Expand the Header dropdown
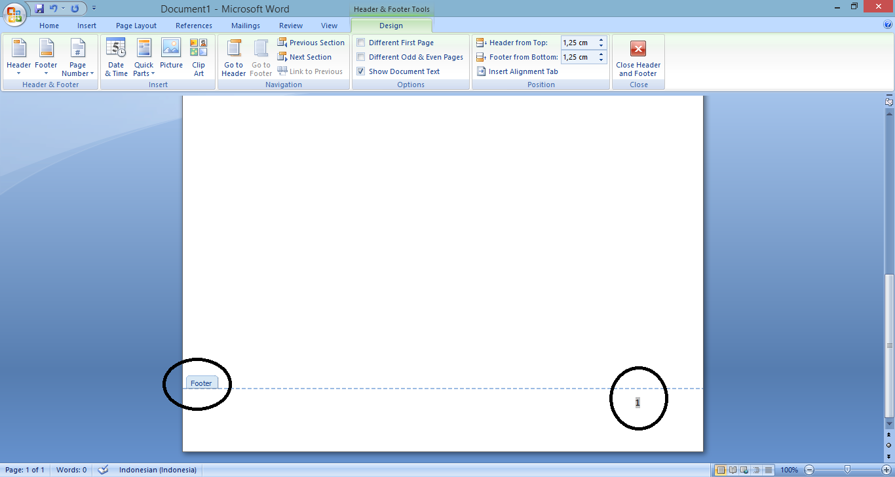This screenshot has width=895, height=477. [x=18, y=69]
